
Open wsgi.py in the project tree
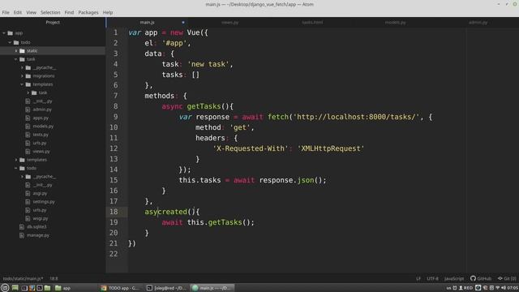(x=41, y=218)
